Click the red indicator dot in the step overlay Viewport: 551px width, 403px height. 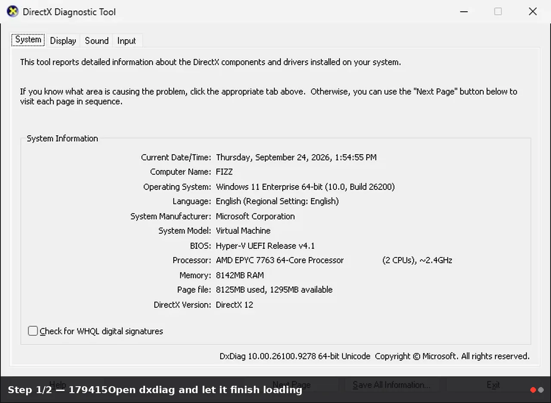coord(533,390)
